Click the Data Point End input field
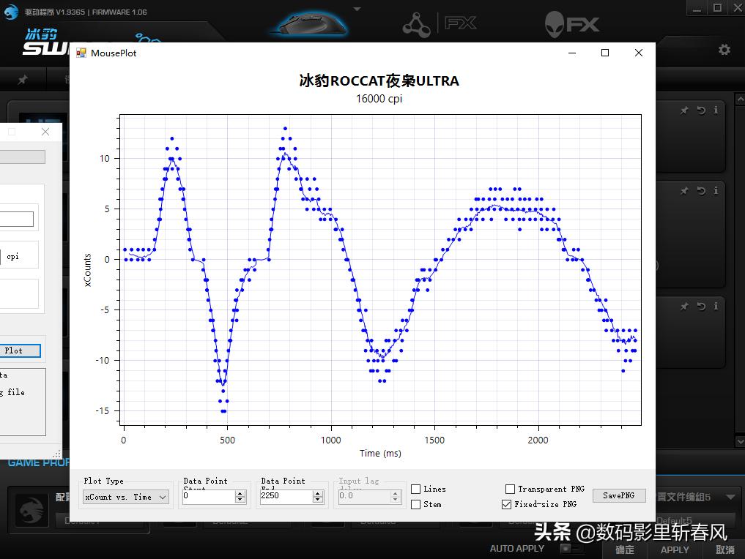The image size is (745, 559). pos(285,496)
